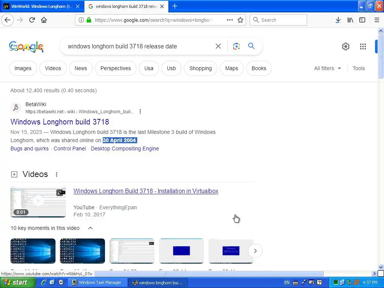Filter results by Shopping

click(200, 68)
